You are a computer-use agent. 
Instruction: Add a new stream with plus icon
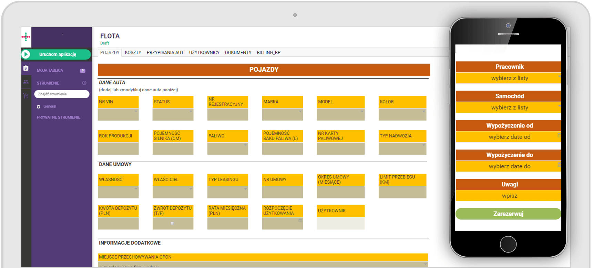(84, 83)
